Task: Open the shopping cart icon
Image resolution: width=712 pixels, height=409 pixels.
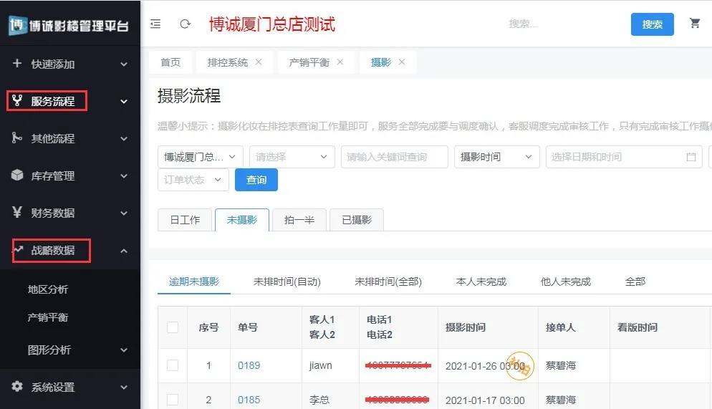Action: 694,23
